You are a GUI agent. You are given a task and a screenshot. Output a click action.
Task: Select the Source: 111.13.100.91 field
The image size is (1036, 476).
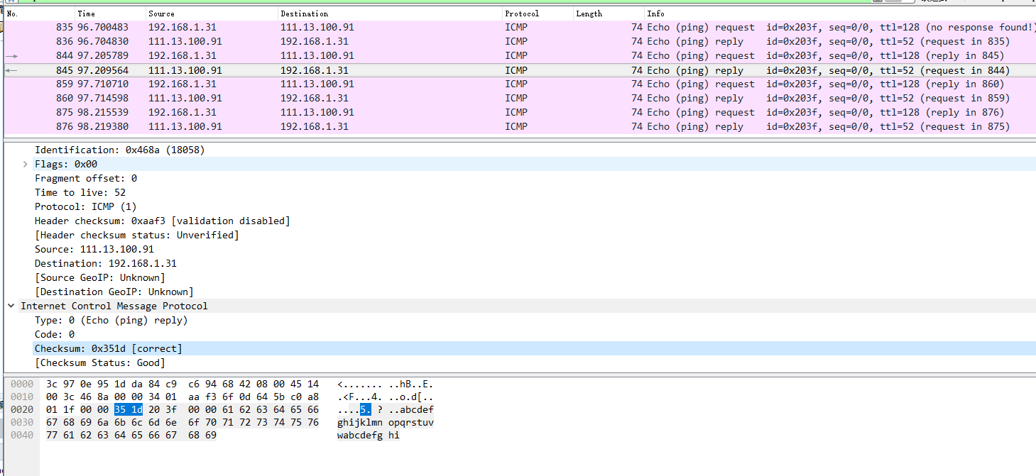tap(95, 249)
